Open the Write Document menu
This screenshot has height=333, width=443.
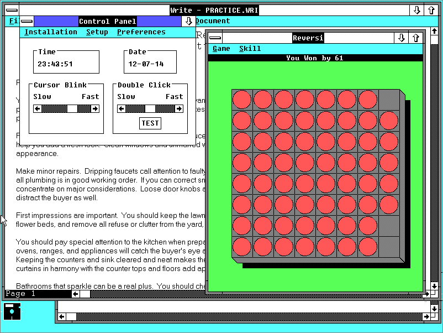click(x=213, y=21)
